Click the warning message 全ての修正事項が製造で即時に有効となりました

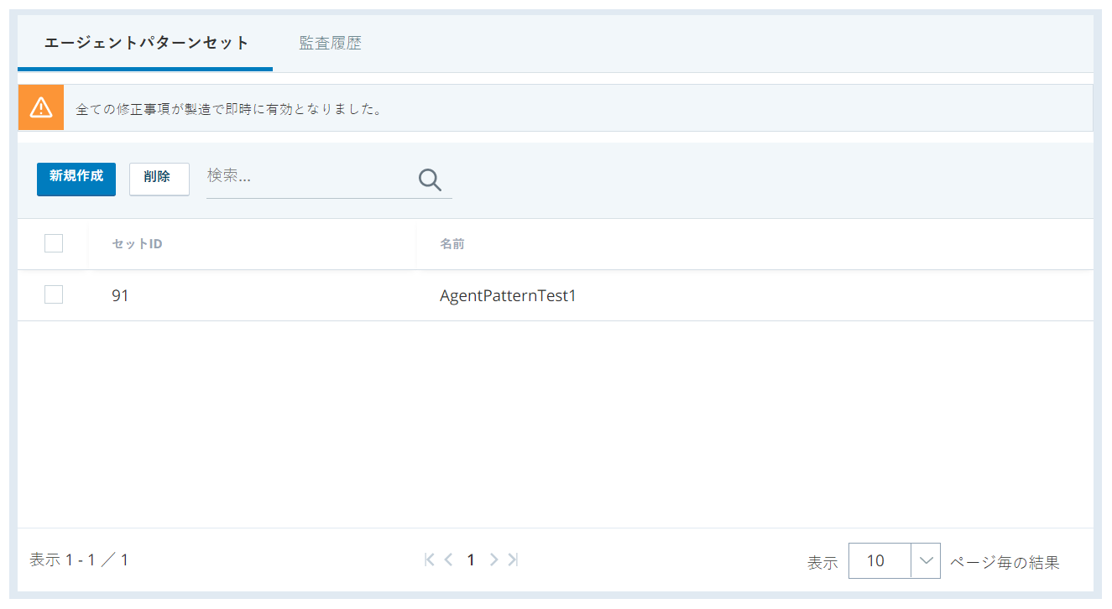point(229,109)
